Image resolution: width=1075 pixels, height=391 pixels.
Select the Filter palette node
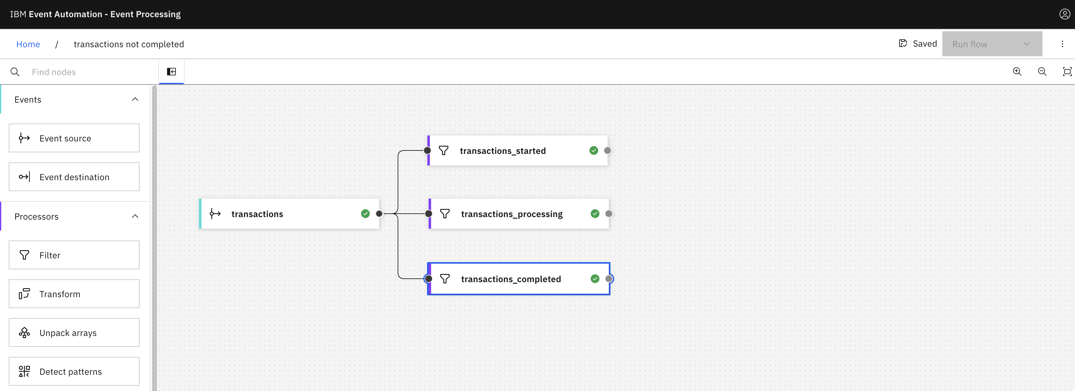click(74, 255)
